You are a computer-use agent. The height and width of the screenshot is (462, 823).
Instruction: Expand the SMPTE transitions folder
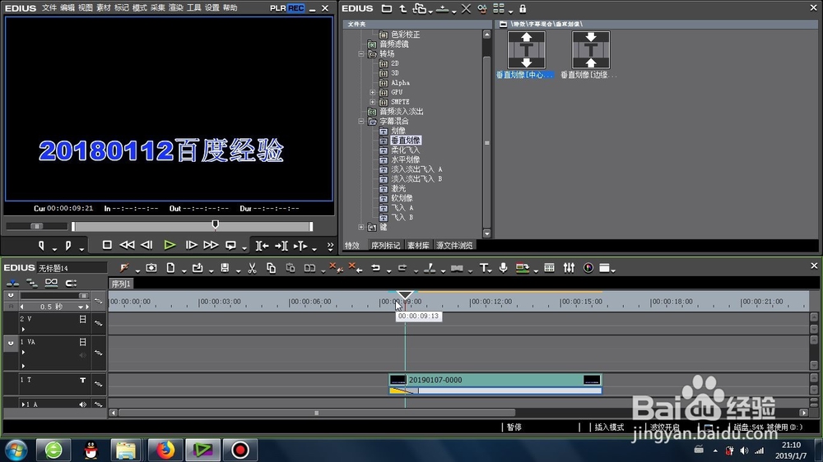[x=373, y=102]
